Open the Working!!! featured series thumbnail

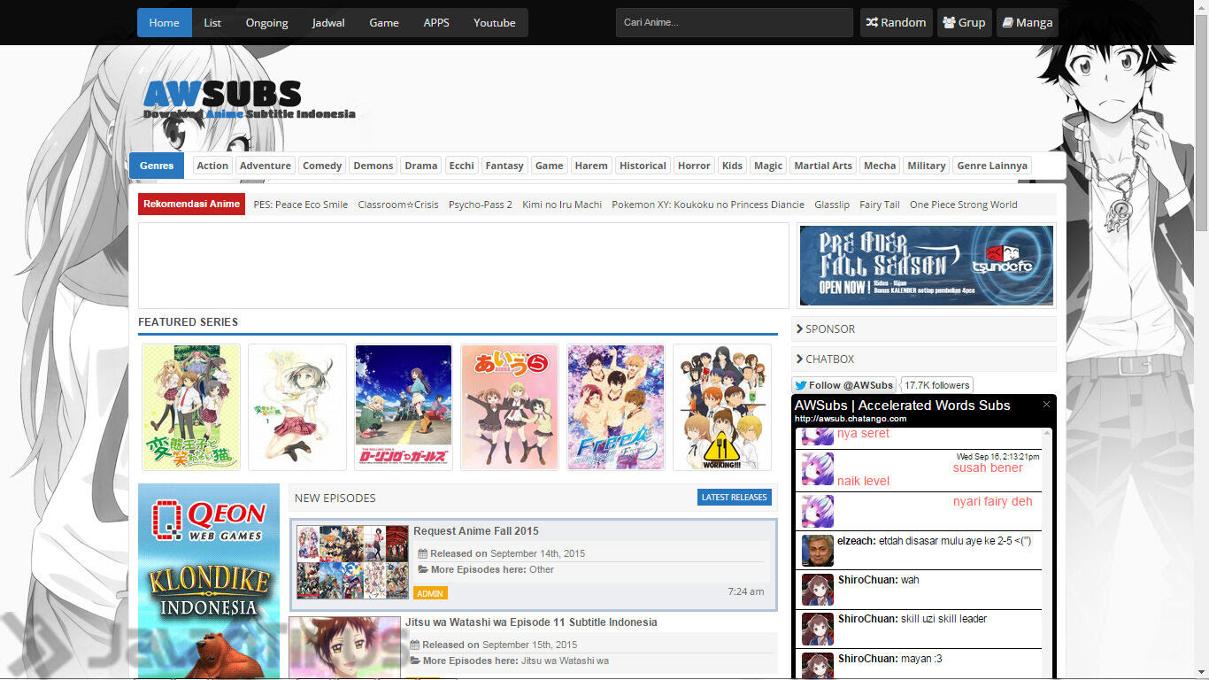click(722, 407)
